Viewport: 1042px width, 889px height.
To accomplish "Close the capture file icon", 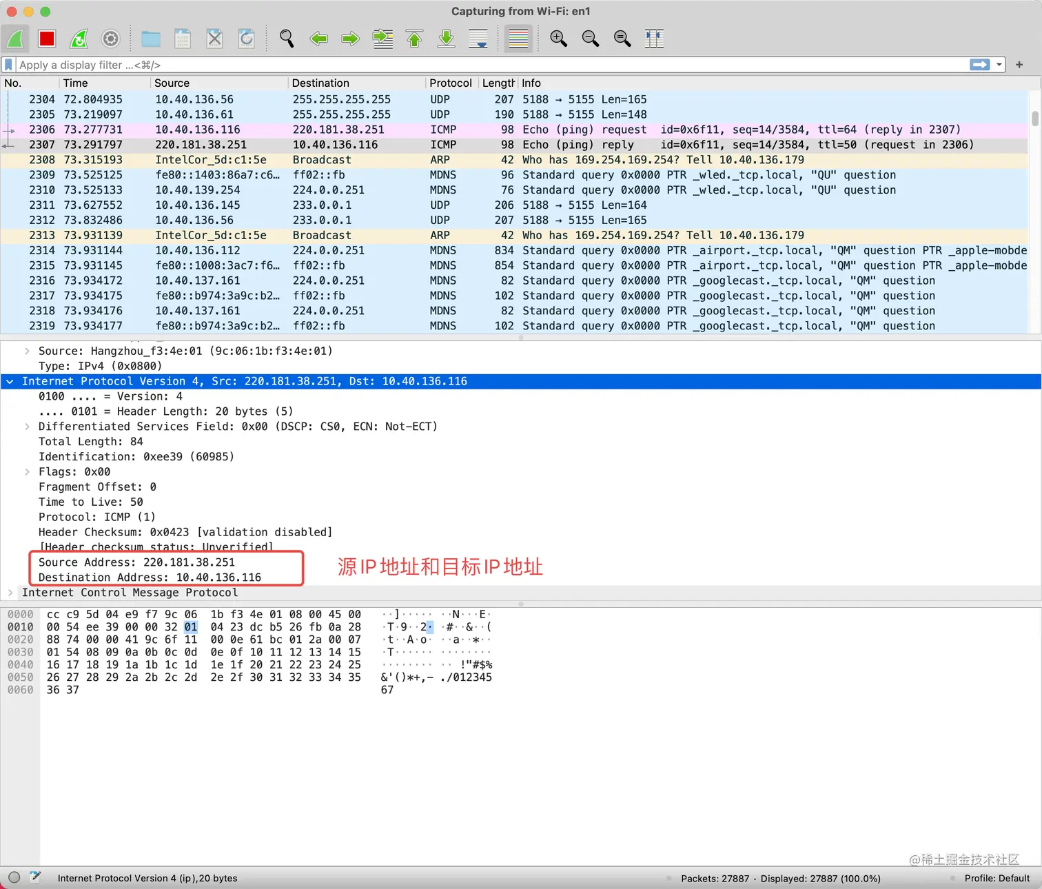I will [x=215, y=39].
